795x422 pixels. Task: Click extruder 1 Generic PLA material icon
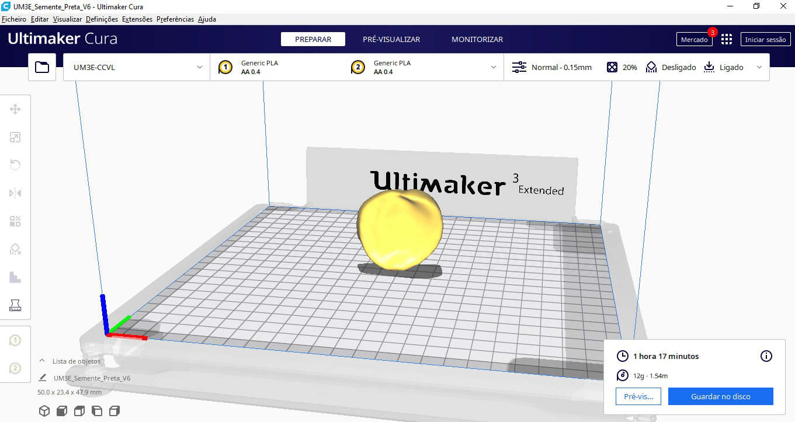(226, 67)
